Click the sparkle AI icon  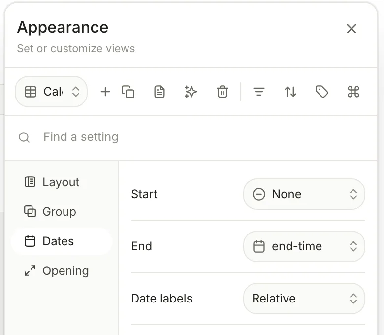[x=191, y=92]
